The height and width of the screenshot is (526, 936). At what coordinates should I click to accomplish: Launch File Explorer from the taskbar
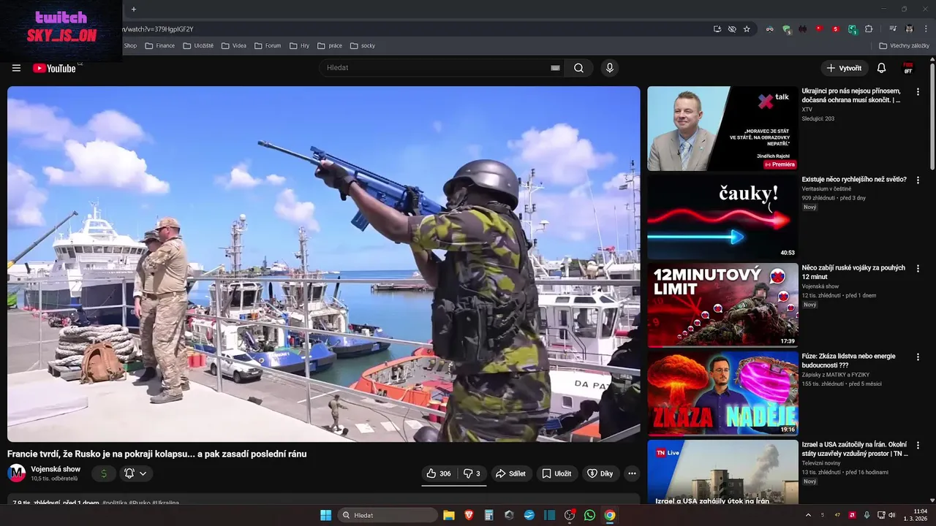coord(449,515)
